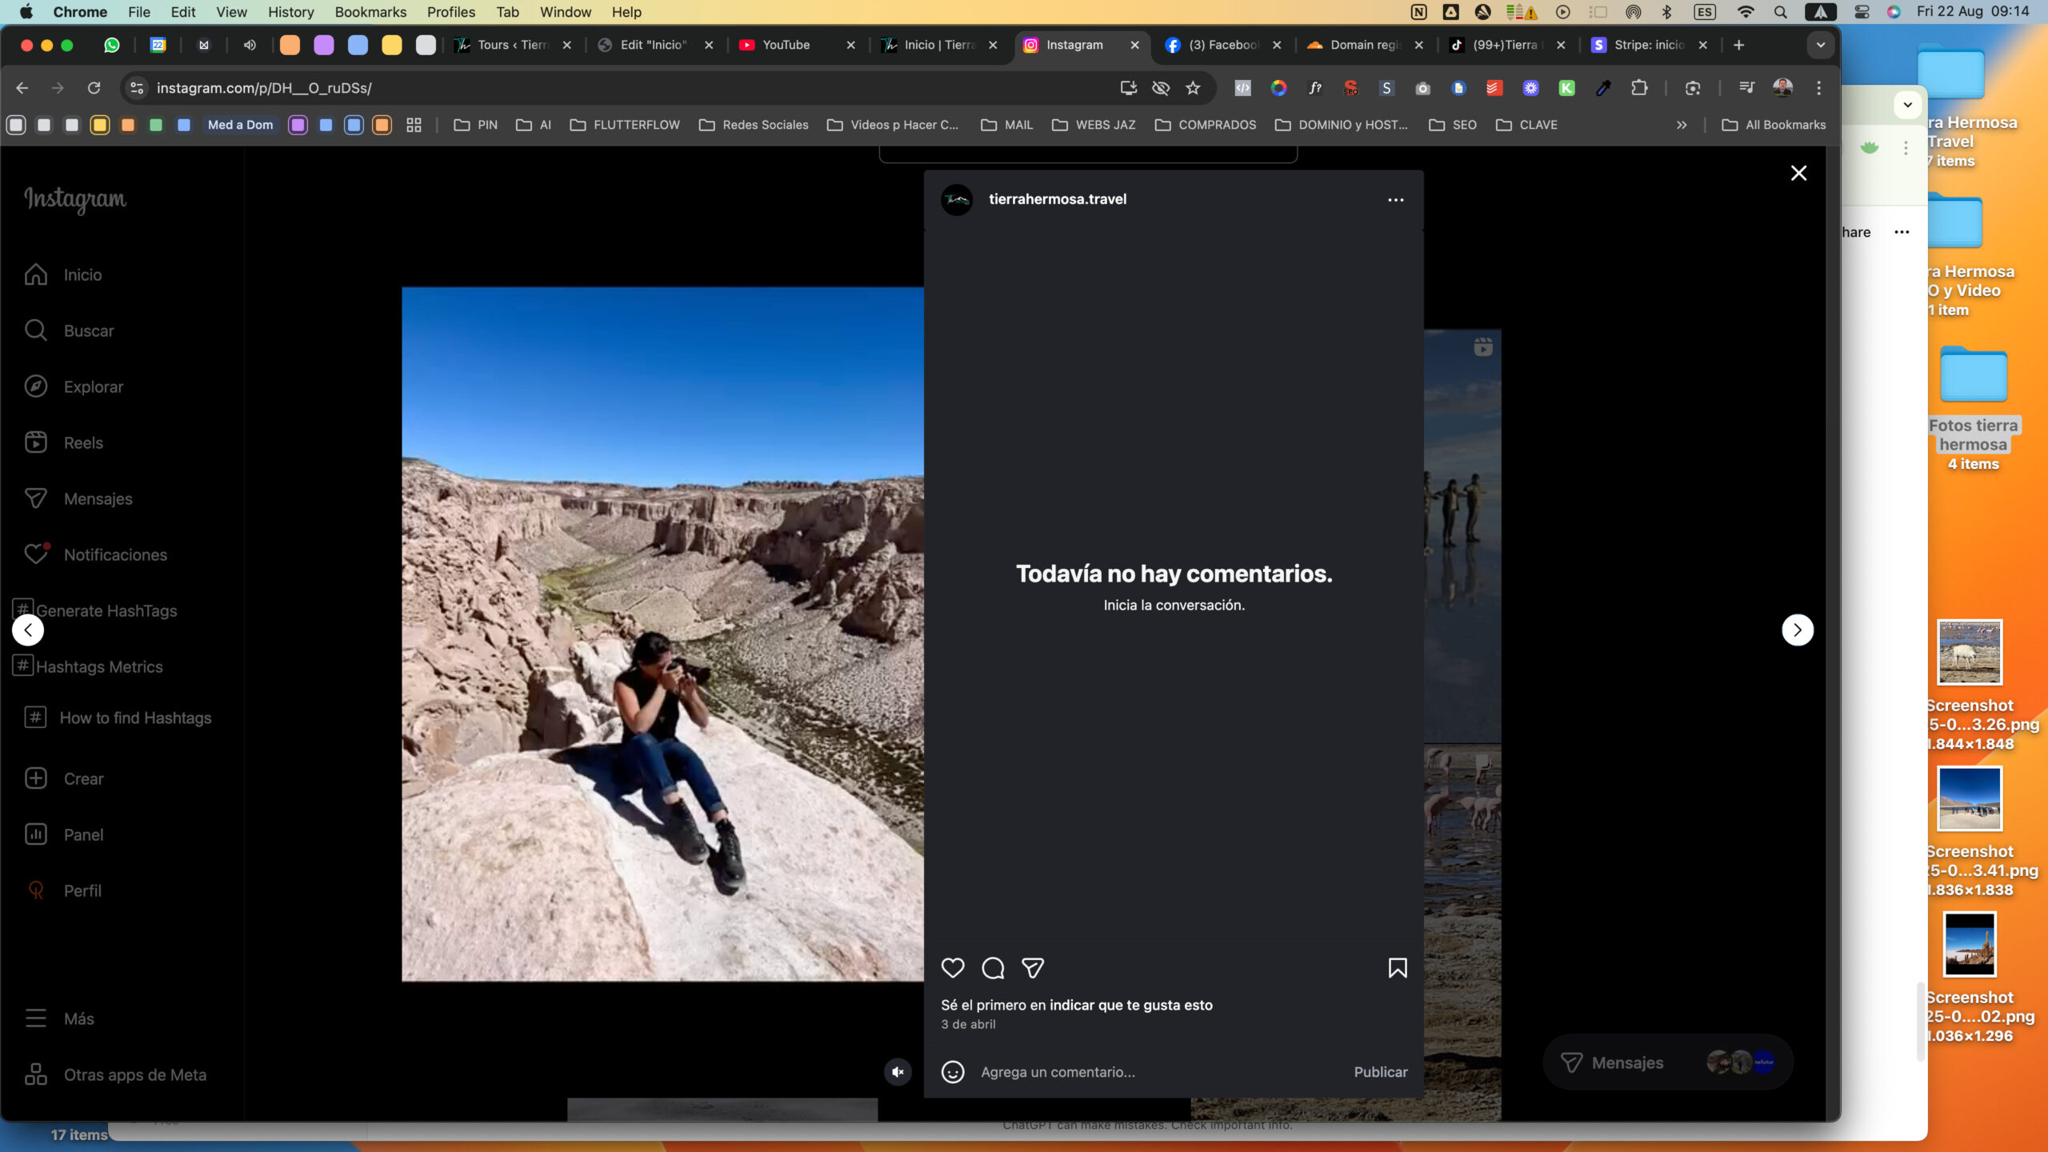The height and width of the screenshot is (1152, 2048).
Task: Go to next post arrow
Action: (x=1798, y=630)
